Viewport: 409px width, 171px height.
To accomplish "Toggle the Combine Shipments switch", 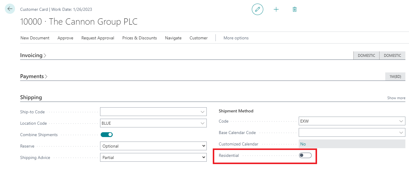I will [x=107, y=135].
